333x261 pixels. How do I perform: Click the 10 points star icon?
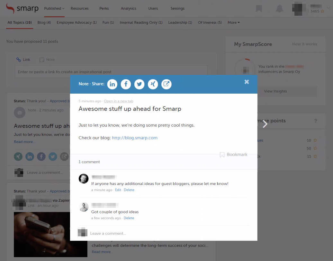point(315,140)
